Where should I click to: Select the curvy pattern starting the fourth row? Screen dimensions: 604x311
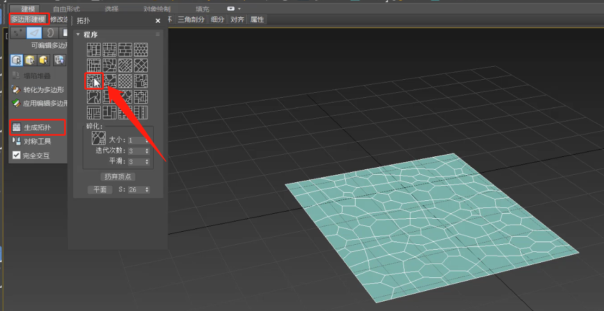coord(94,97)
